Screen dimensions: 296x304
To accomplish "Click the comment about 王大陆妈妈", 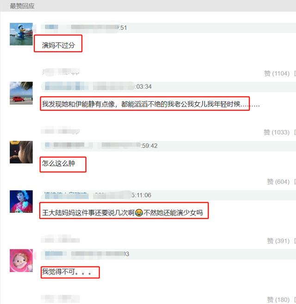I will click(122, 213).
